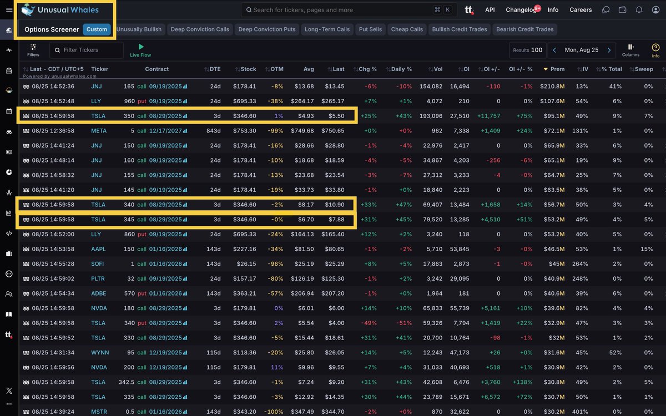Screen dimensions: 666x416
Task: Select the Bullish Credit Trades tab
Action: [x=460, y=29]
